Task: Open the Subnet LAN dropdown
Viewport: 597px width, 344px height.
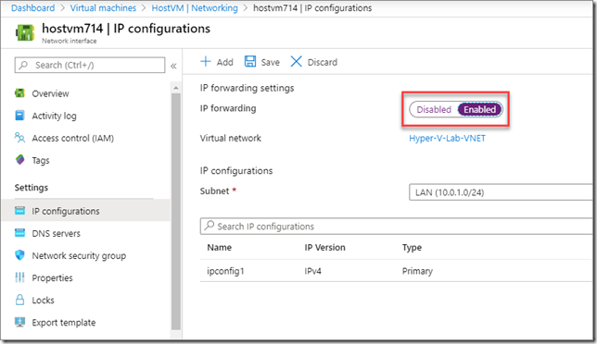Action: tap(501, 192)
